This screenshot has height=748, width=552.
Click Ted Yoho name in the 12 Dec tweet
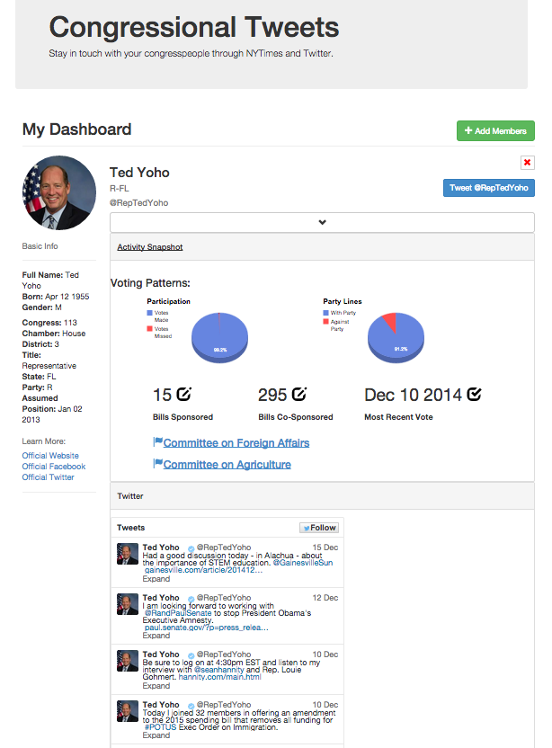pos(161,598)
